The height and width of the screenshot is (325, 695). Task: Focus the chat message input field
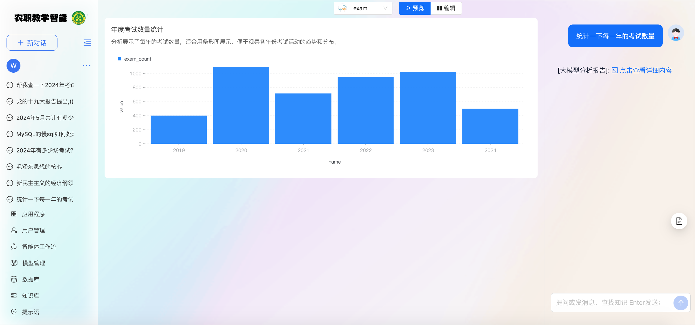610,303
